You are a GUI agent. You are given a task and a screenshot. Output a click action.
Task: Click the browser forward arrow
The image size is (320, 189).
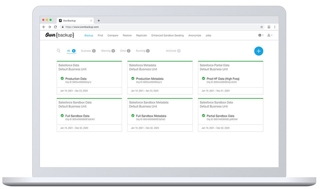point(50,27)
